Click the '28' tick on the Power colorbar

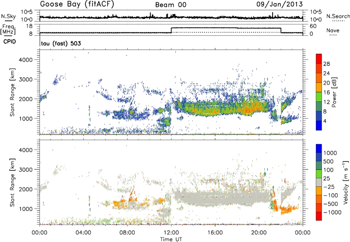point(326,64)
